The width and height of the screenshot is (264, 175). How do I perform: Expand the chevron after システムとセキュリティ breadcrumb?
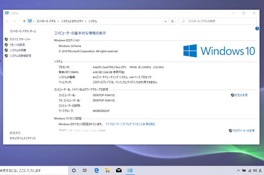(x=86, y=21)
